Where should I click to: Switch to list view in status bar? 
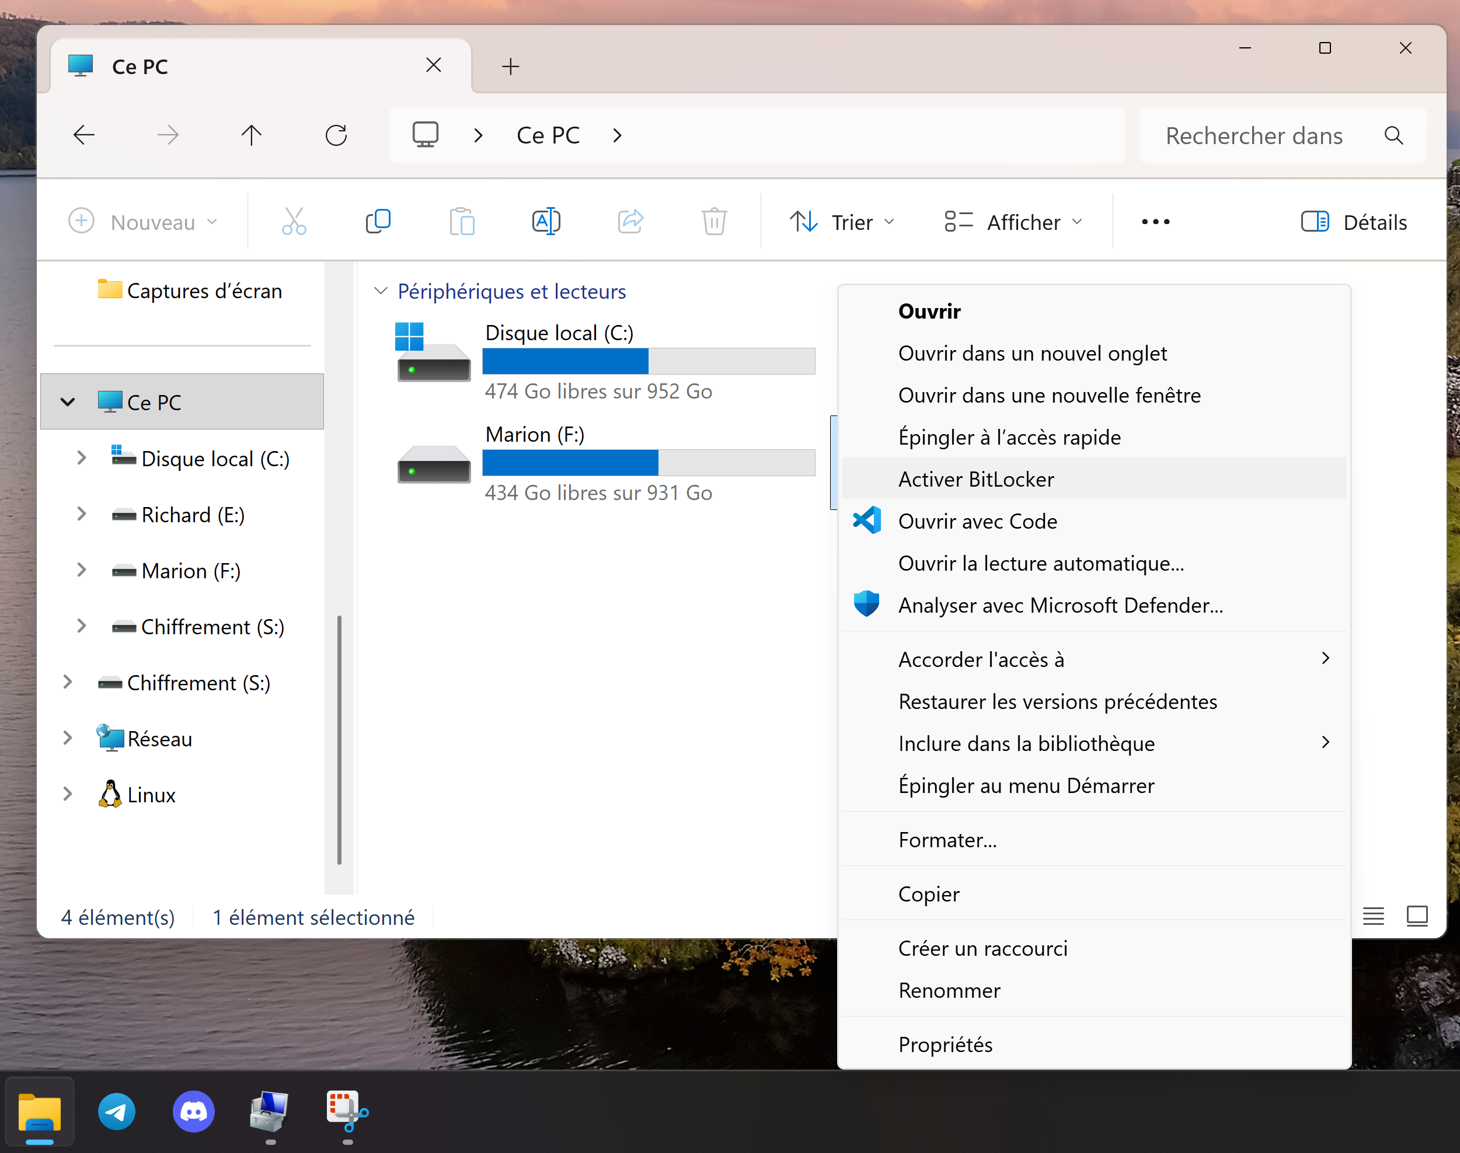[x=1373, y=916]
